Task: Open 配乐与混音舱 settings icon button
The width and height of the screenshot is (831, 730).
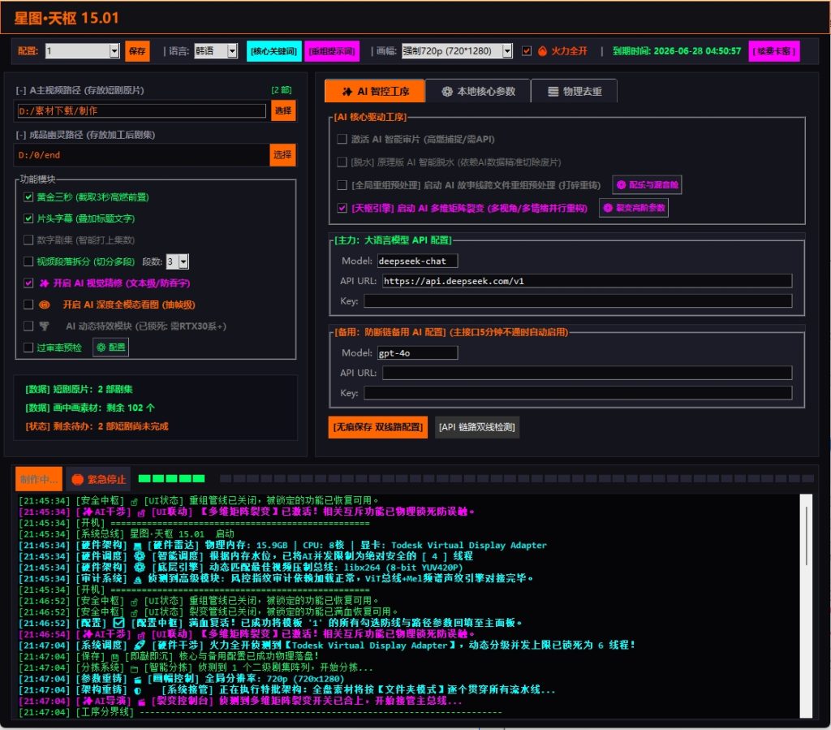Action: pos(647,184)
